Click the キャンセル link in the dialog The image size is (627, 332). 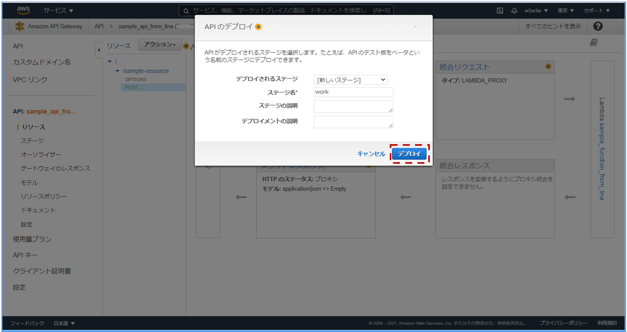(371, 153)
